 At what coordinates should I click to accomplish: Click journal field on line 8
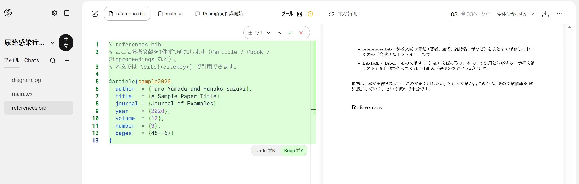pyautogui.click(x=127, y=104)
